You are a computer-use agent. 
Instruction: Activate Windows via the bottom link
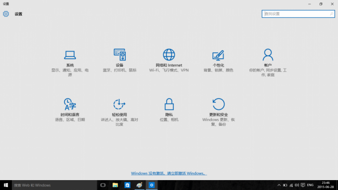pyautogui.click(x=169, y=173)
